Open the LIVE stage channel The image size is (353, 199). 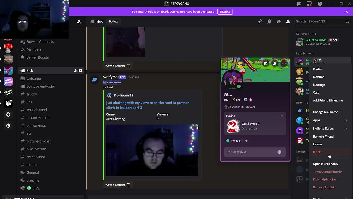(36, 188)
